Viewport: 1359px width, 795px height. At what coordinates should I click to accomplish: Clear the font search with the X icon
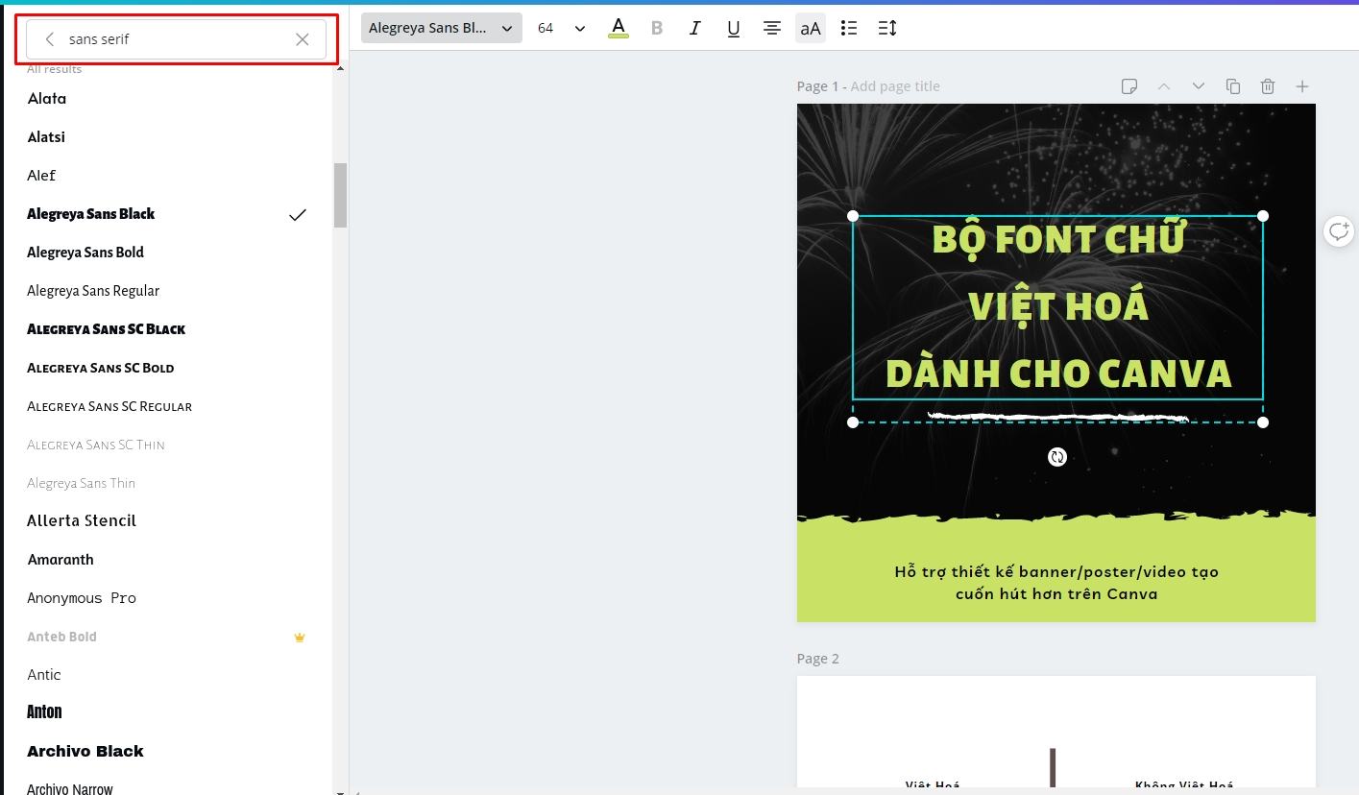[303, 39]
